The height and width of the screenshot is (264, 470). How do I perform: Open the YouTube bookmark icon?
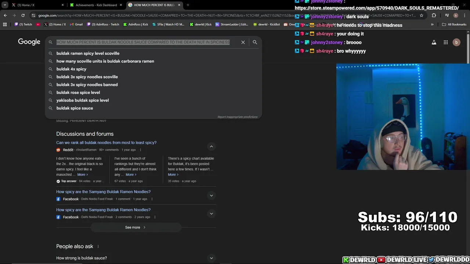(38, 25)
